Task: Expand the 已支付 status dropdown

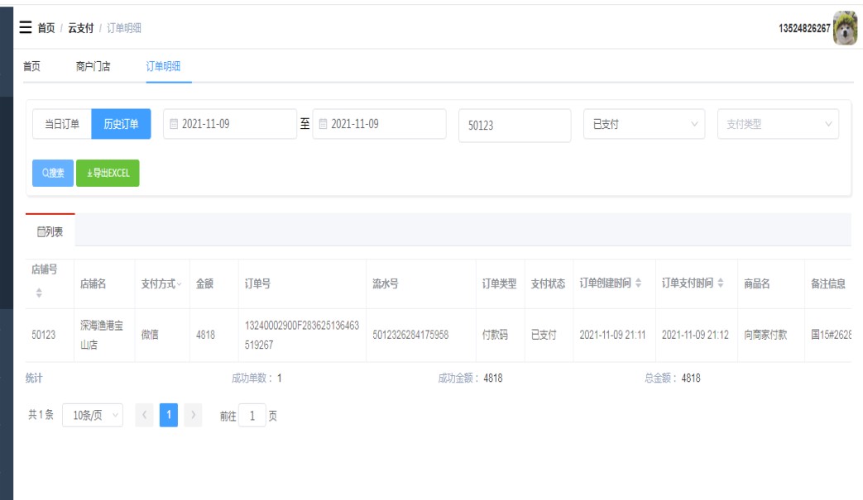Action: tap(644, 125)
